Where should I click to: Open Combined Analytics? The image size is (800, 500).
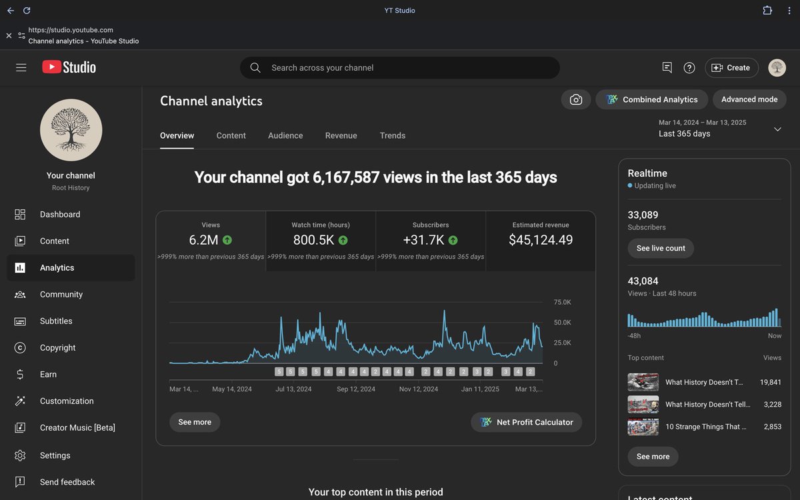(x=653, y=99)
